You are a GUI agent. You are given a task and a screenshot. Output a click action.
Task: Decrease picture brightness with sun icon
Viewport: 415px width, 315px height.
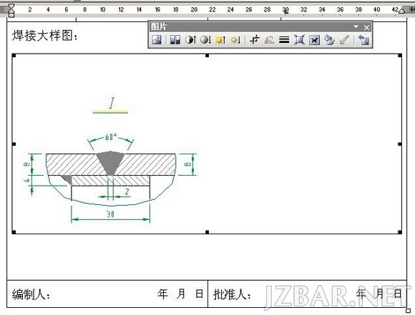click(235, 40)
